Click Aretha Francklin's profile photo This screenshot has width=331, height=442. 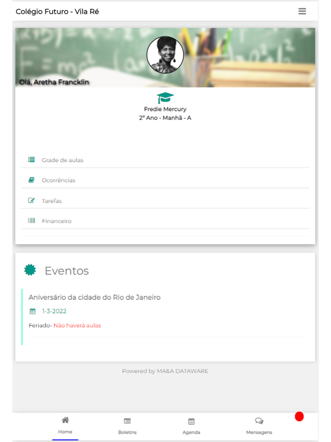point(165,55)
